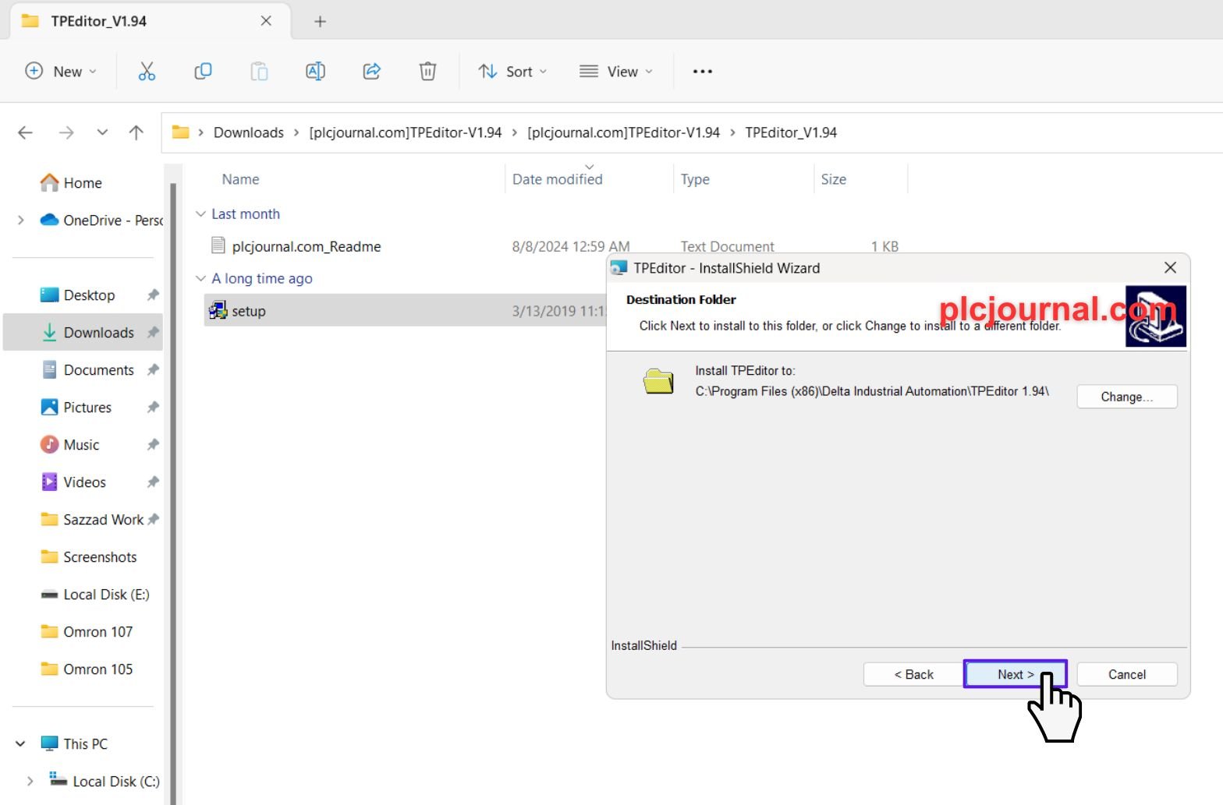Open Desktop in the navigation pane
The height and width of the screenshot is (805, 1223).
(x=89, y=295)
